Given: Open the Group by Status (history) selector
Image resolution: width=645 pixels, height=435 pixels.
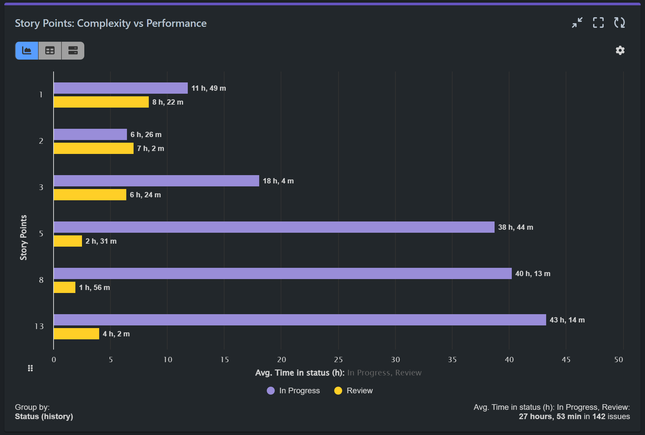Looking at the screenshot, I should 44,416.
